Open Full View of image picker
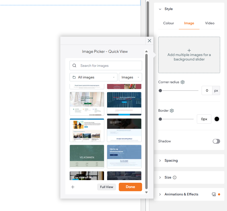This screenshot has width=227, height=211. point(107,187)
